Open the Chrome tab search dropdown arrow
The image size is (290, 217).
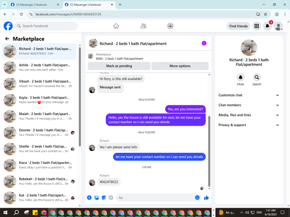tap(4, 5)
